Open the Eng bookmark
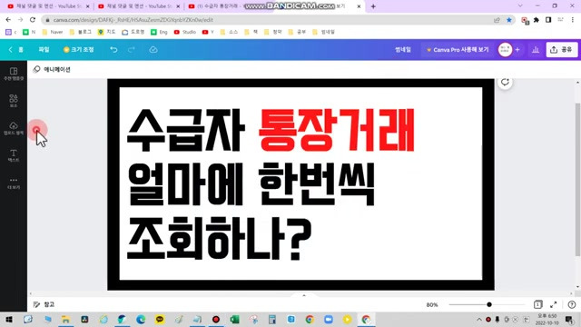581x327 pixels. 160,32
